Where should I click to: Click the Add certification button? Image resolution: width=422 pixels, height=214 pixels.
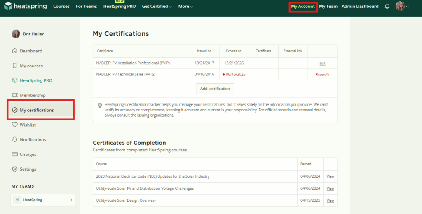pyautogui.click(x=215, y=89)
